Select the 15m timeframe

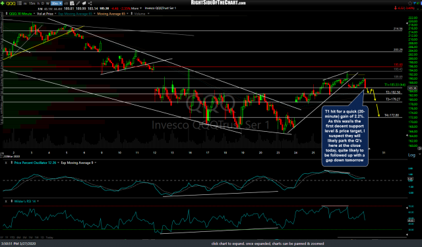pyautogui.click(x=32, y=3)
